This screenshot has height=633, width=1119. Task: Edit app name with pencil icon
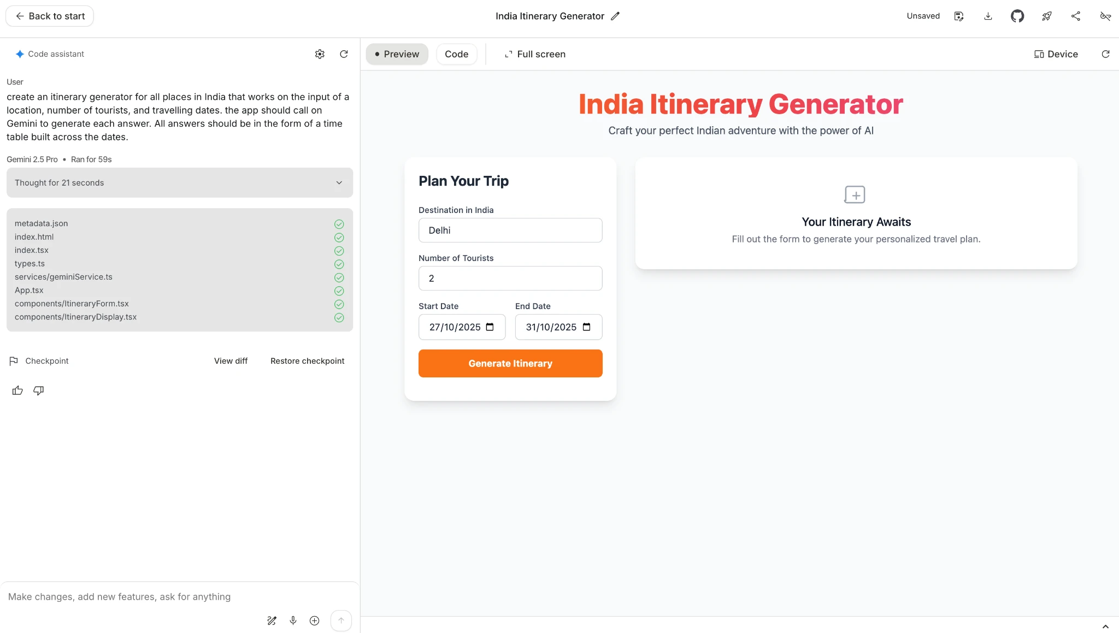click(x=615, y=16)
